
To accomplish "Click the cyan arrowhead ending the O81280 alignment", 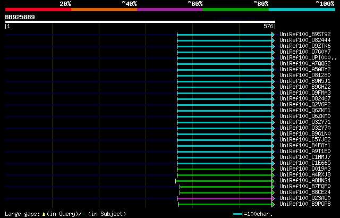I will point(273,76).
